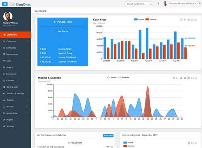
Task: Expand the Products & Services submenu arrow
Action: 28,93
